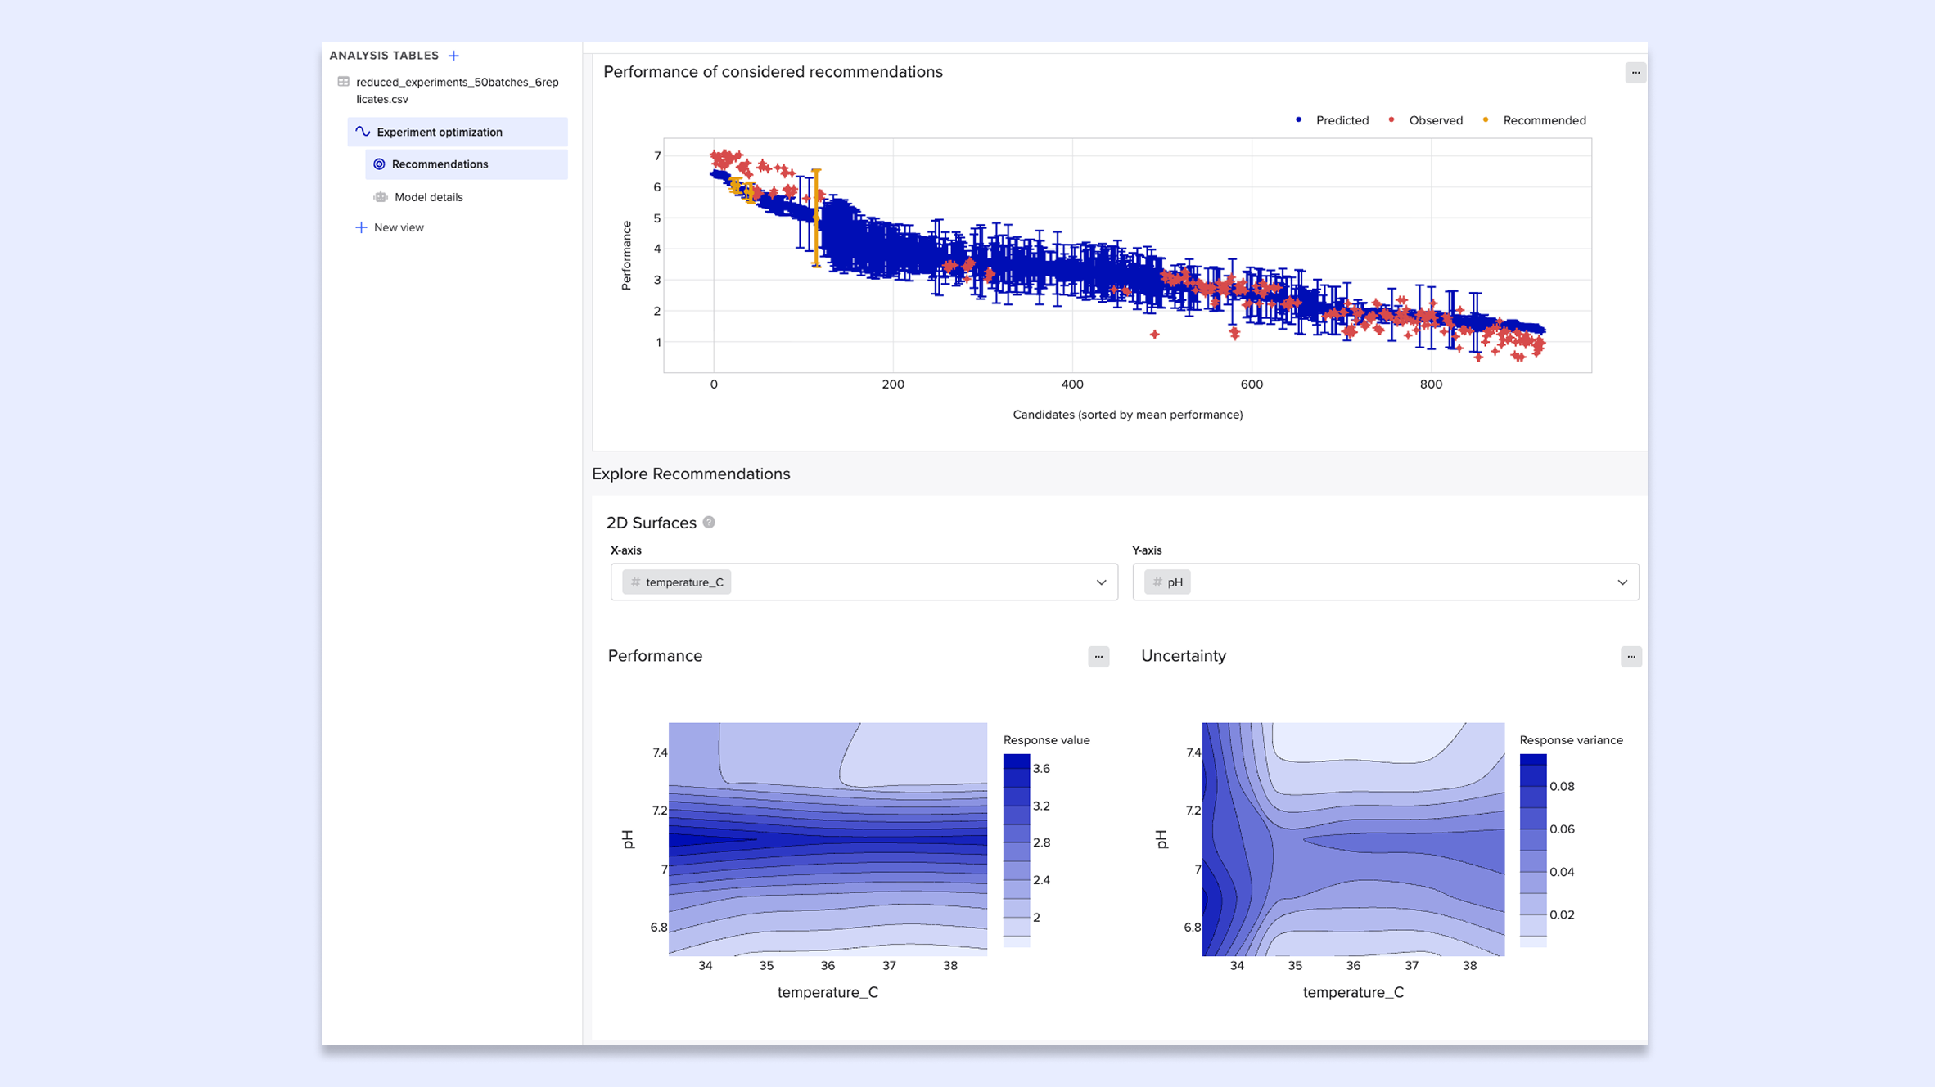Click the Experiment optimization wave icon

(x=363, y=132)
